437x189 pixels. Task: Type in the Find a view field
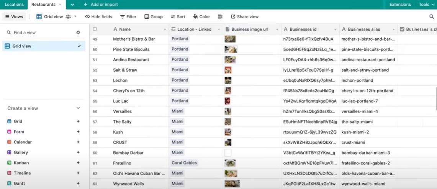tap(42, 33)
